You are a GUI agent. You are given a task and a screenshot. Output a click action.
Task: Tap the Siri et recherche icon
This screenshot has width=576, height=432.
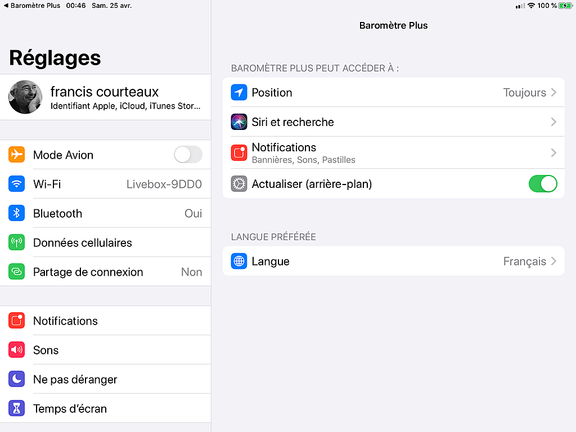click(238, 122)
